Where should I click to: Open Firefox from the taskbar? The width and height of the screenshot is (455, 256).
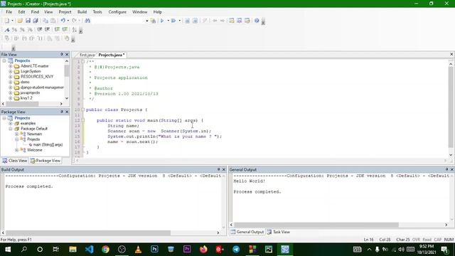tap(203, 250)
